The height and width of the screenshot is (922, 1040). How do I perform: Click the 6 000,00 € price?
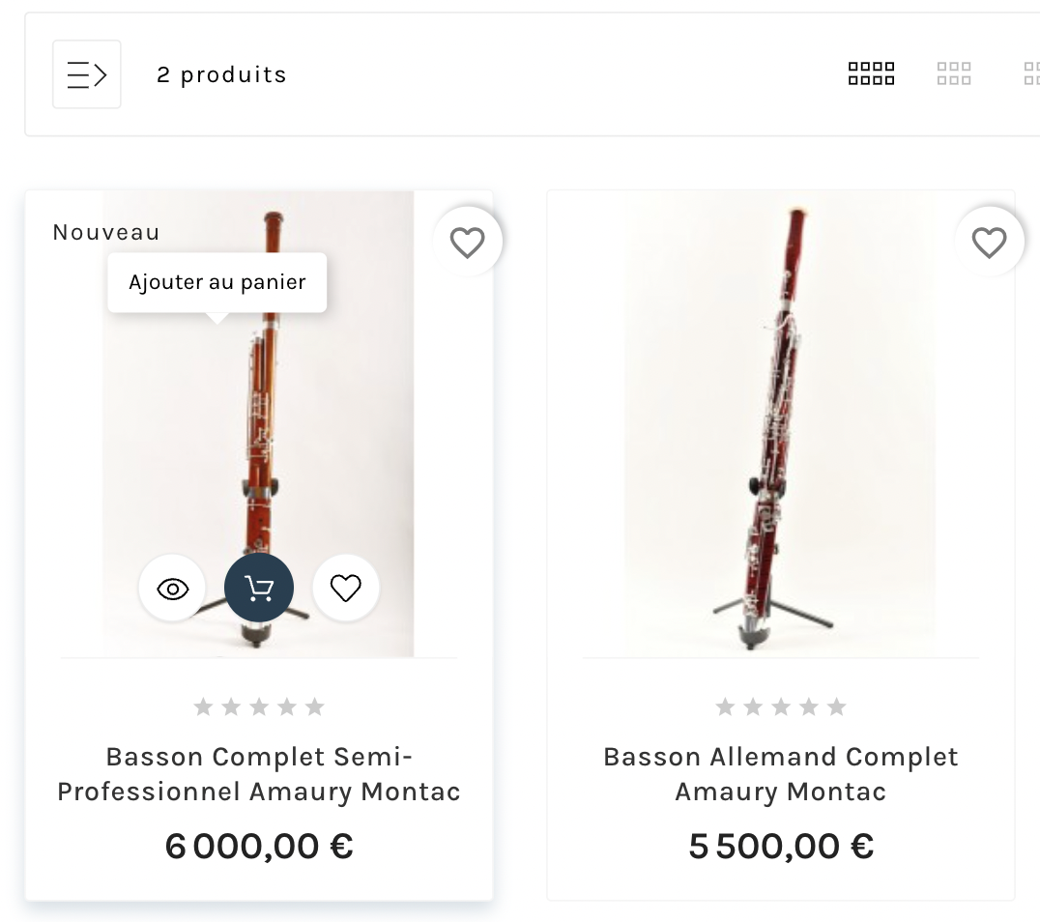click(258, 847)
